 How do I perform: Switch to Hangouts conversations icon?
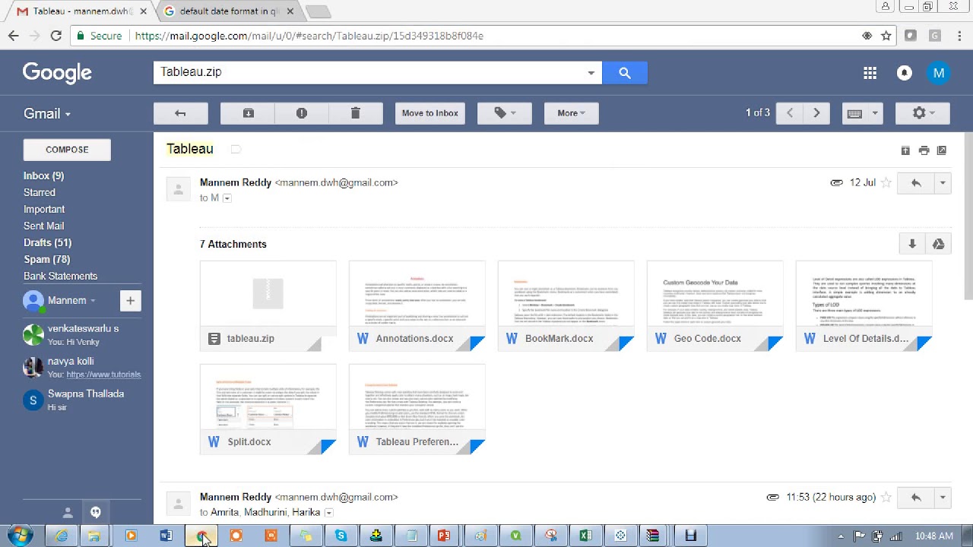96,513
